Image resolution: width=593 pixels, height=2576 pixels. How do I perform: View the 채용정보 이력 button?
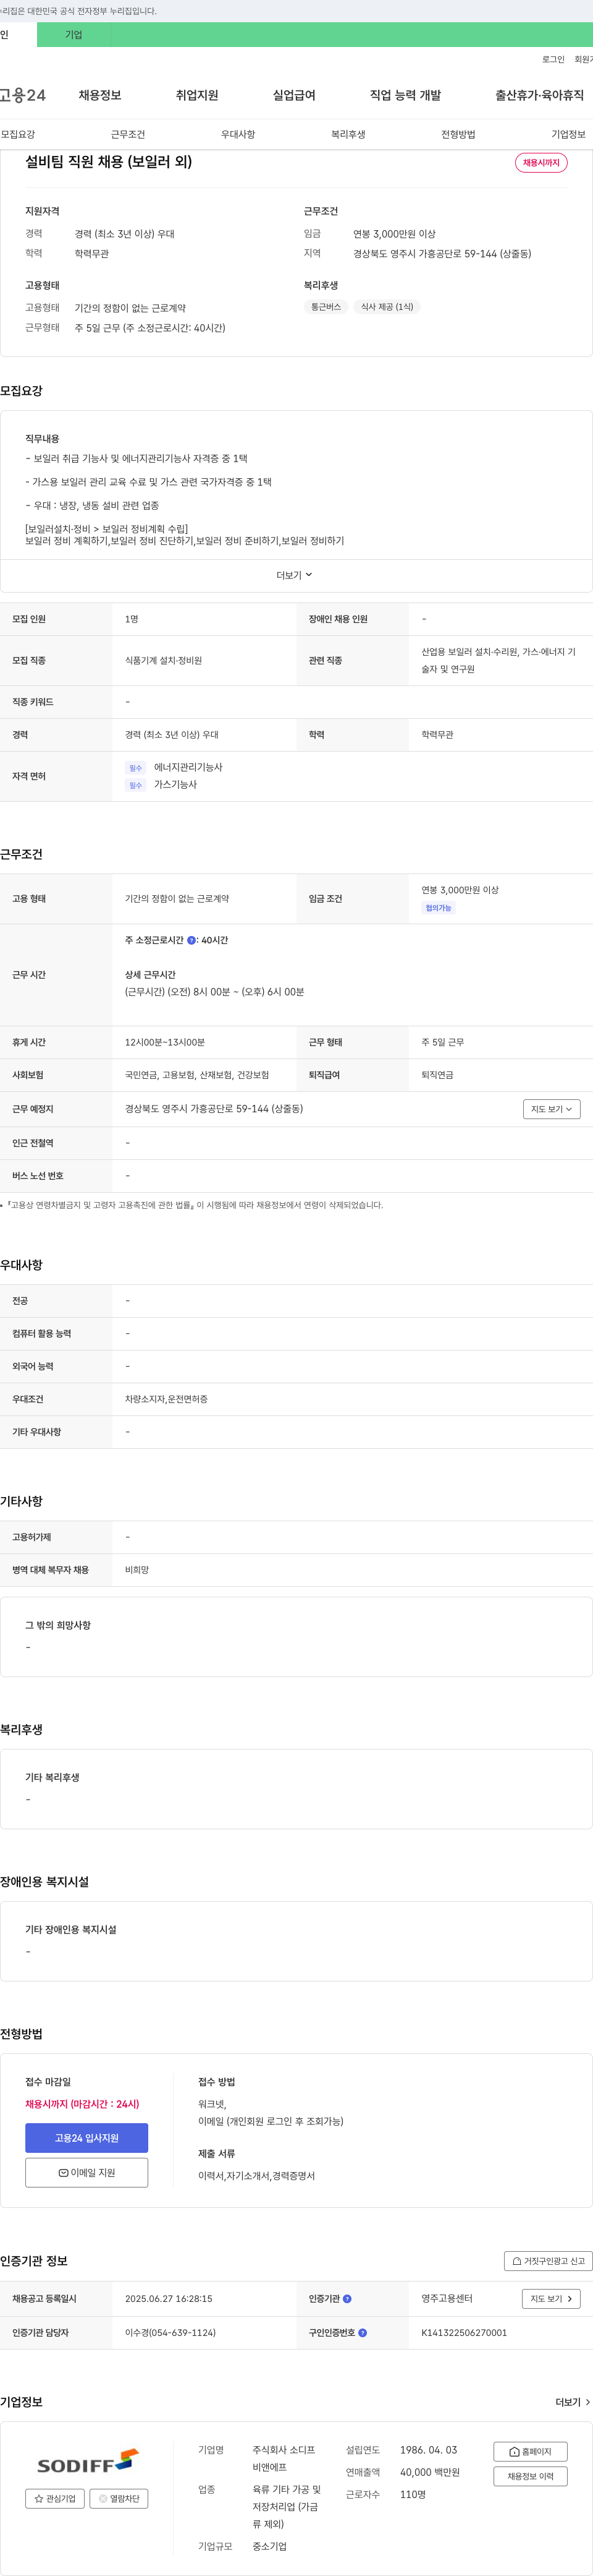point(530,2476)
